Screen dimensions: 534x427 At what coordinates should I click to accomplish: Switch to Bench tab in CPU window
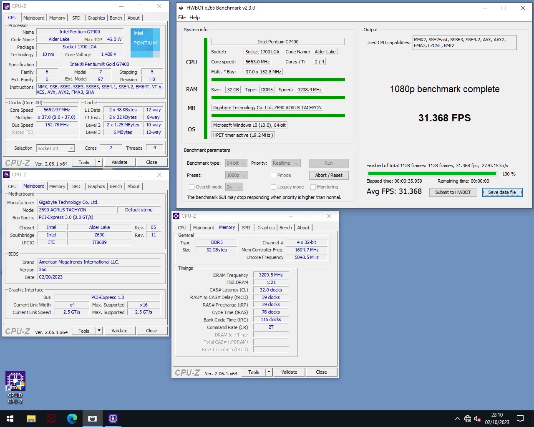point(116,18)
